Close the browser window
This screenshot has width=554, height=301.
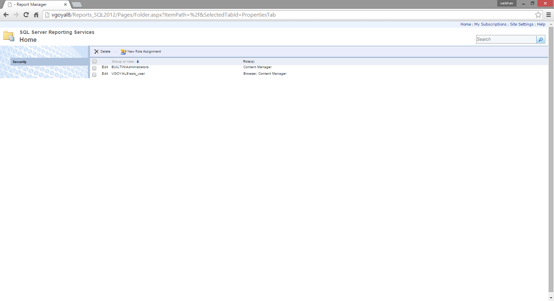(x=545, y=3)
